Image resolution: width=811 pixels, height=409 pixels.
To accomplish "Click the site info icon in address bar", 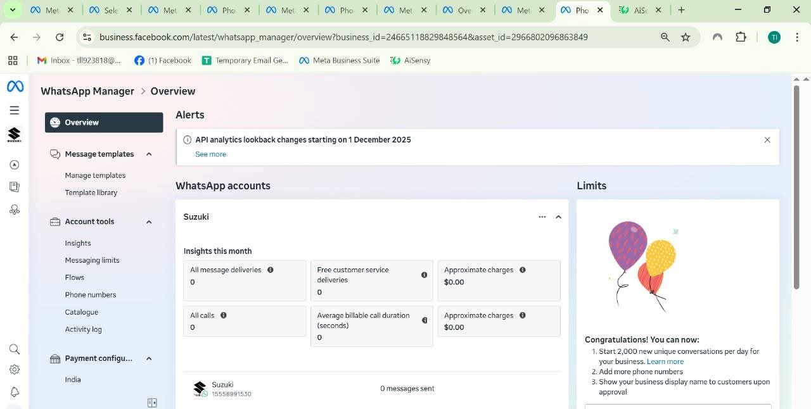I will click(x=87, y=37).
